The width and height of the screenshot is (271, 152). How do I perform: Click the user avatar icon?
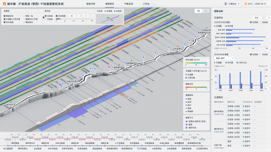pyautogui.click(x=226, y=4)
